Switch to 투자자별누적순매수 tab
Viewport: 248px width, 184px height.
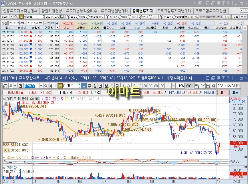(x=81, y=11)
